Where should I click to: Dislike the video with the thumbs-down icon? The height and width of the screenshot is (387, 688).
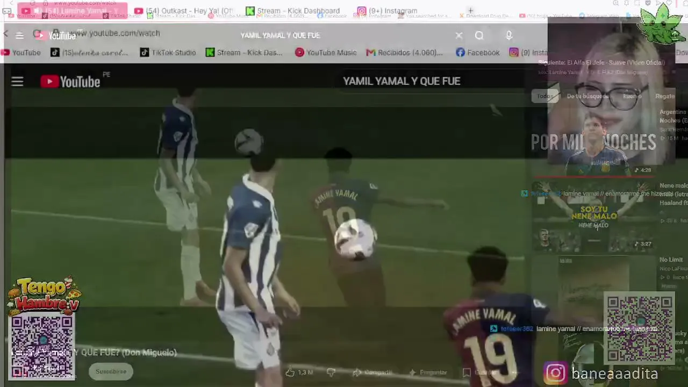(x=331, y=372)
